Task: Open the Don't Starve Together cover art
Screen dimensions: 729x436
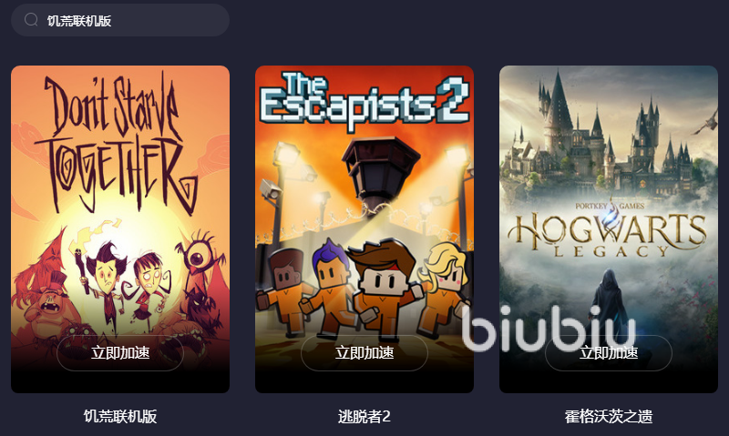Action: (x=120, y=228)
